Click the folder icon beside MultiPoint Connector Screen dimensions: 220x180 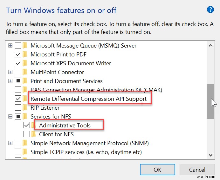click(25, 72)
